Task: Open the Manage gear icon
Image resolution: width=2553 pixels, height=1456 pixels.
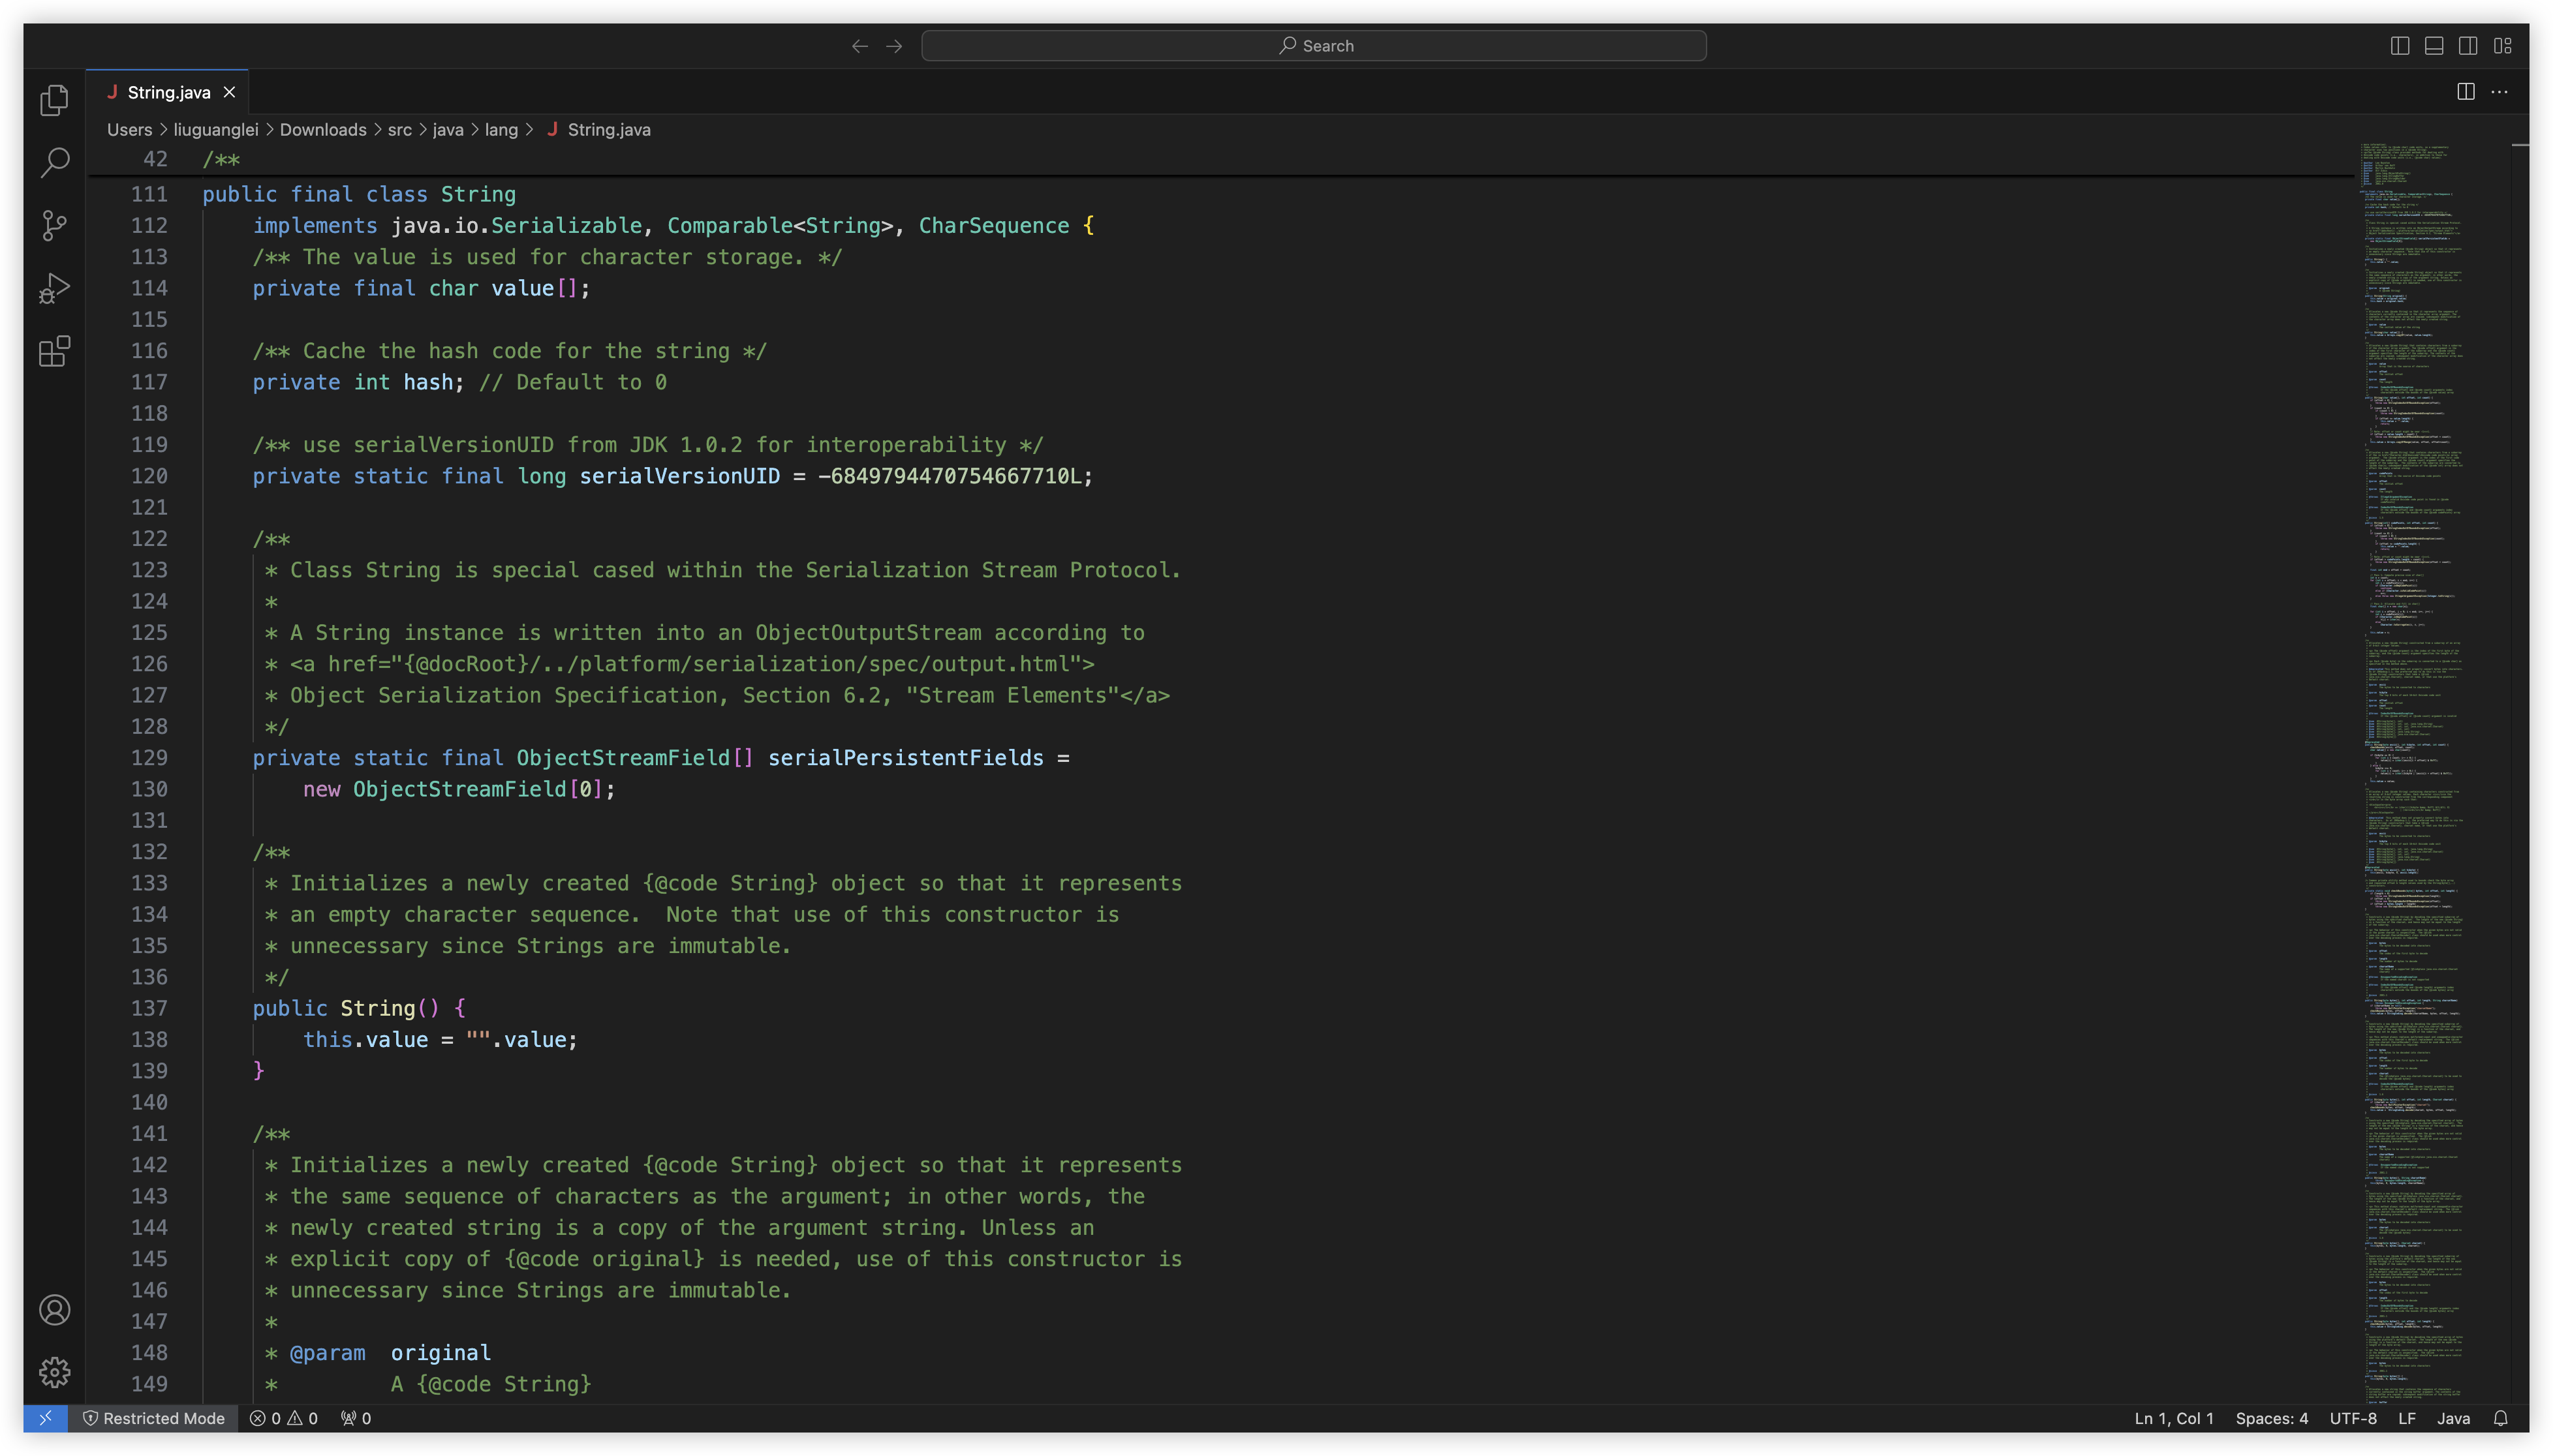Action: tap(54, 1372)
